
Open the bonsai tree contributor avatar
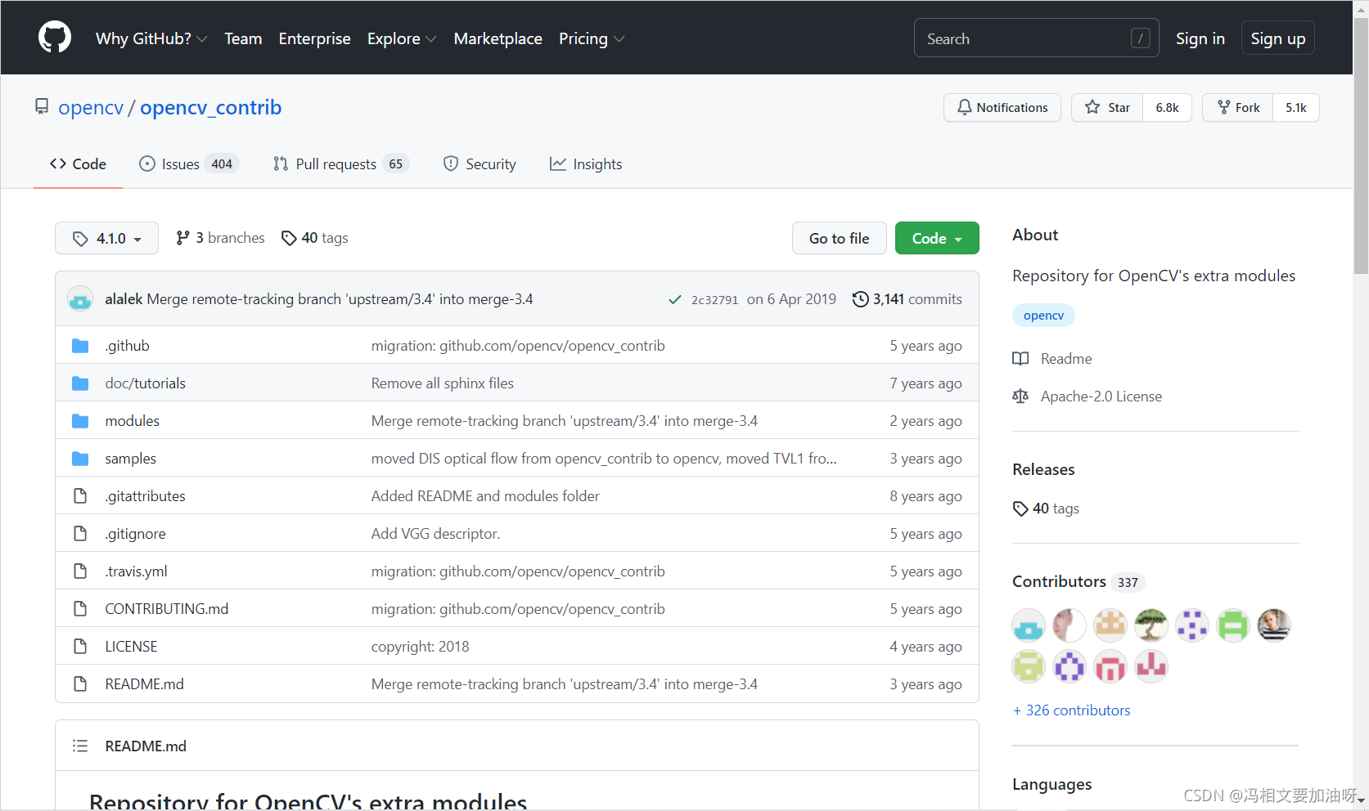pos(1151,626)
